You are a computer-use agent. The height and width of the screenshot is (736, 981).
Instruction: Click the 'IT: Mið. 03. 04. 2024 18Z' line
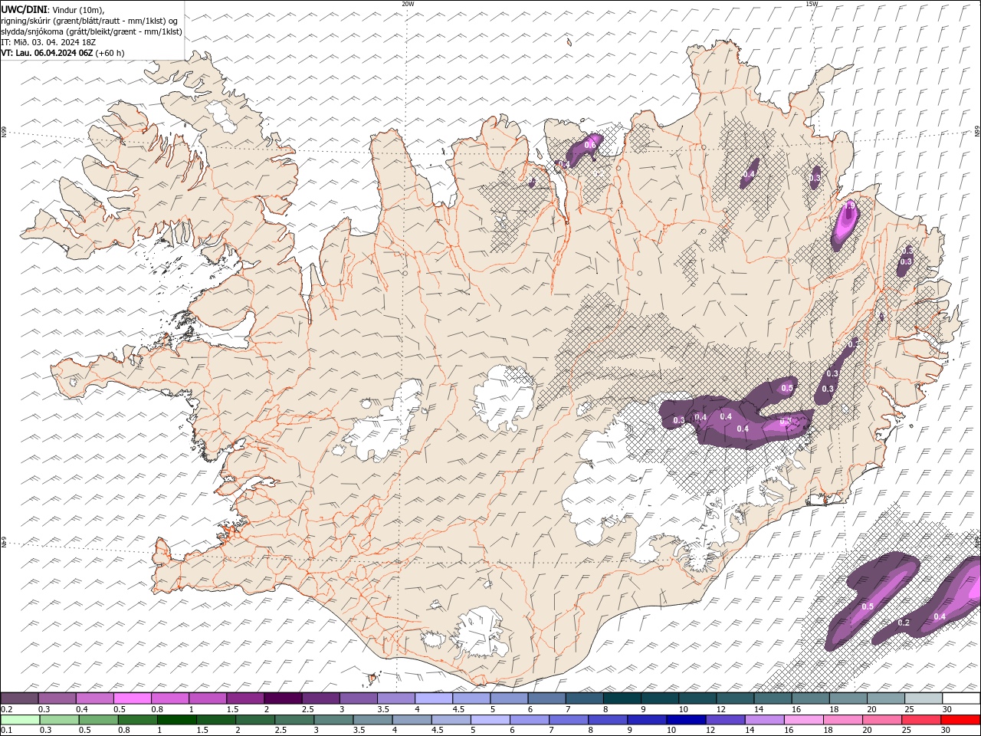click(x=49, y=42)
